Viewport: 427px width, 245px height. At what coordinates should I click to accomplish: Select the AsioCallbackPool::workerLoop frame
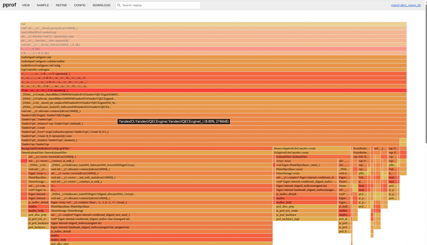pos(213,32)
